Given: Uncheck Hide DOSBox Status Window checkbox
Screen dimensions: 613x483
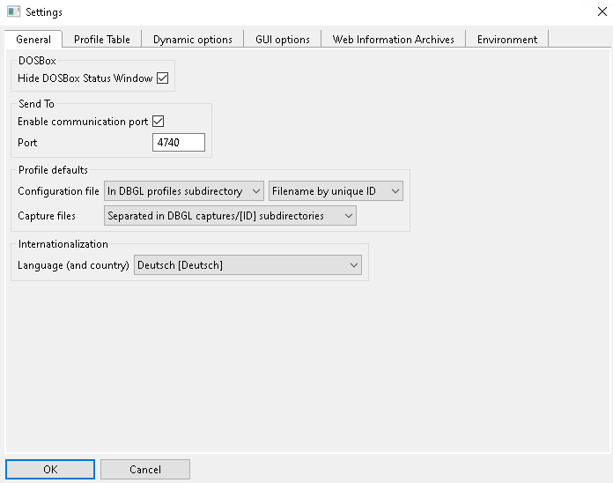Looking at the screenshot, I should (162, 78).
